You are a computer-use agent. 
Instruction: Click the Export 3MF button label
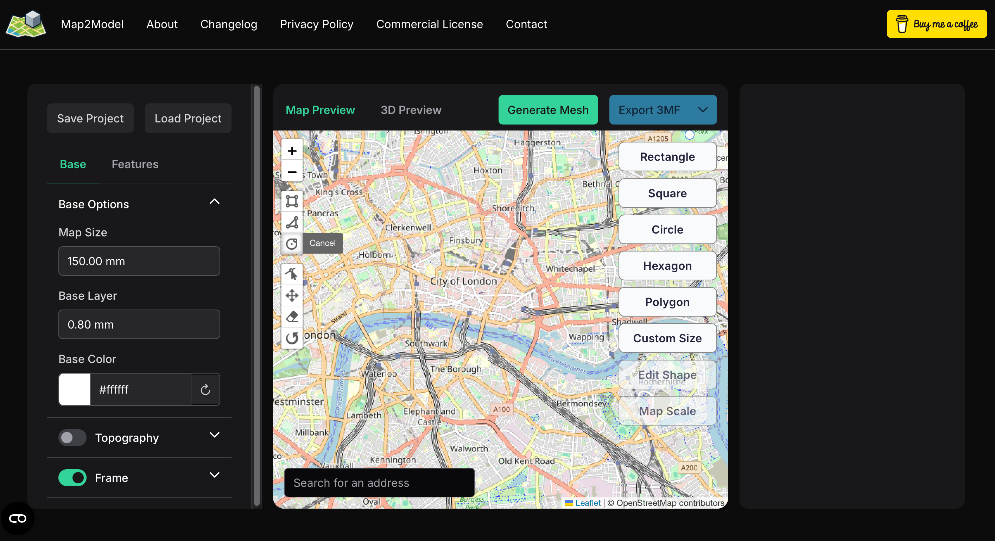[649, 110]
